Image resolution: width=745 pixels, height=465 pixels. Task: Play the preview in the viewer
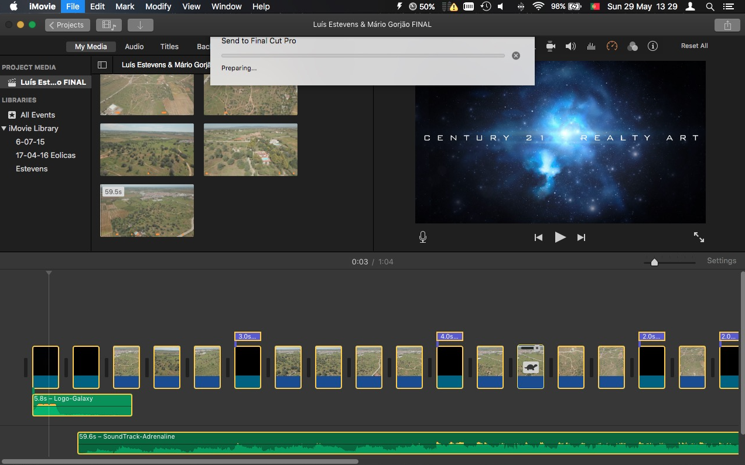[560, 237]
